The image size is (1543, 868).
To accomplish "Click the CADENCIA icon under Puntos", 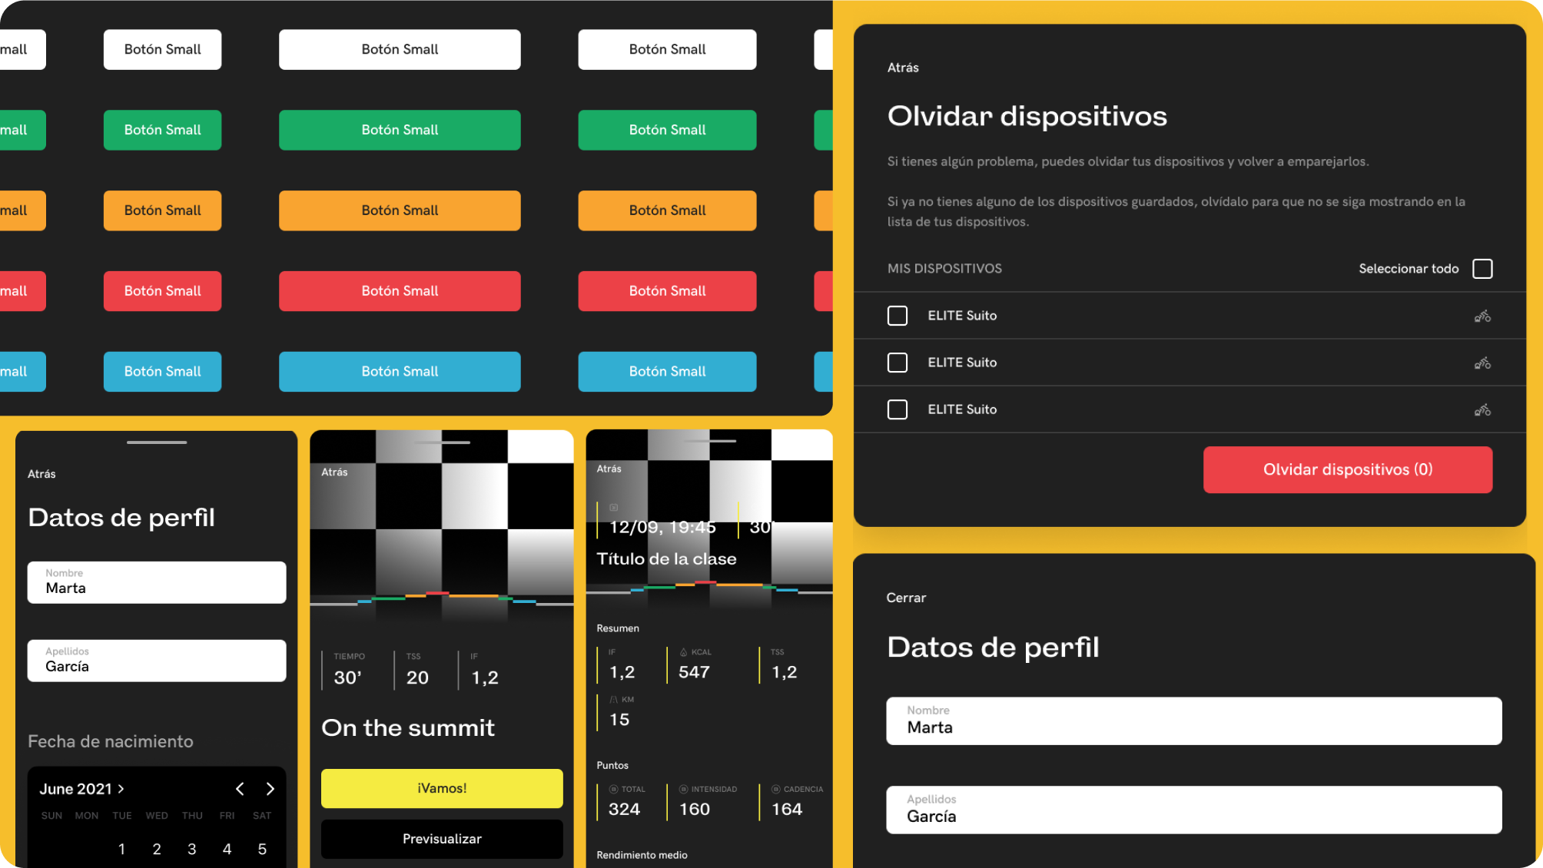I will (x=775, y=789).
